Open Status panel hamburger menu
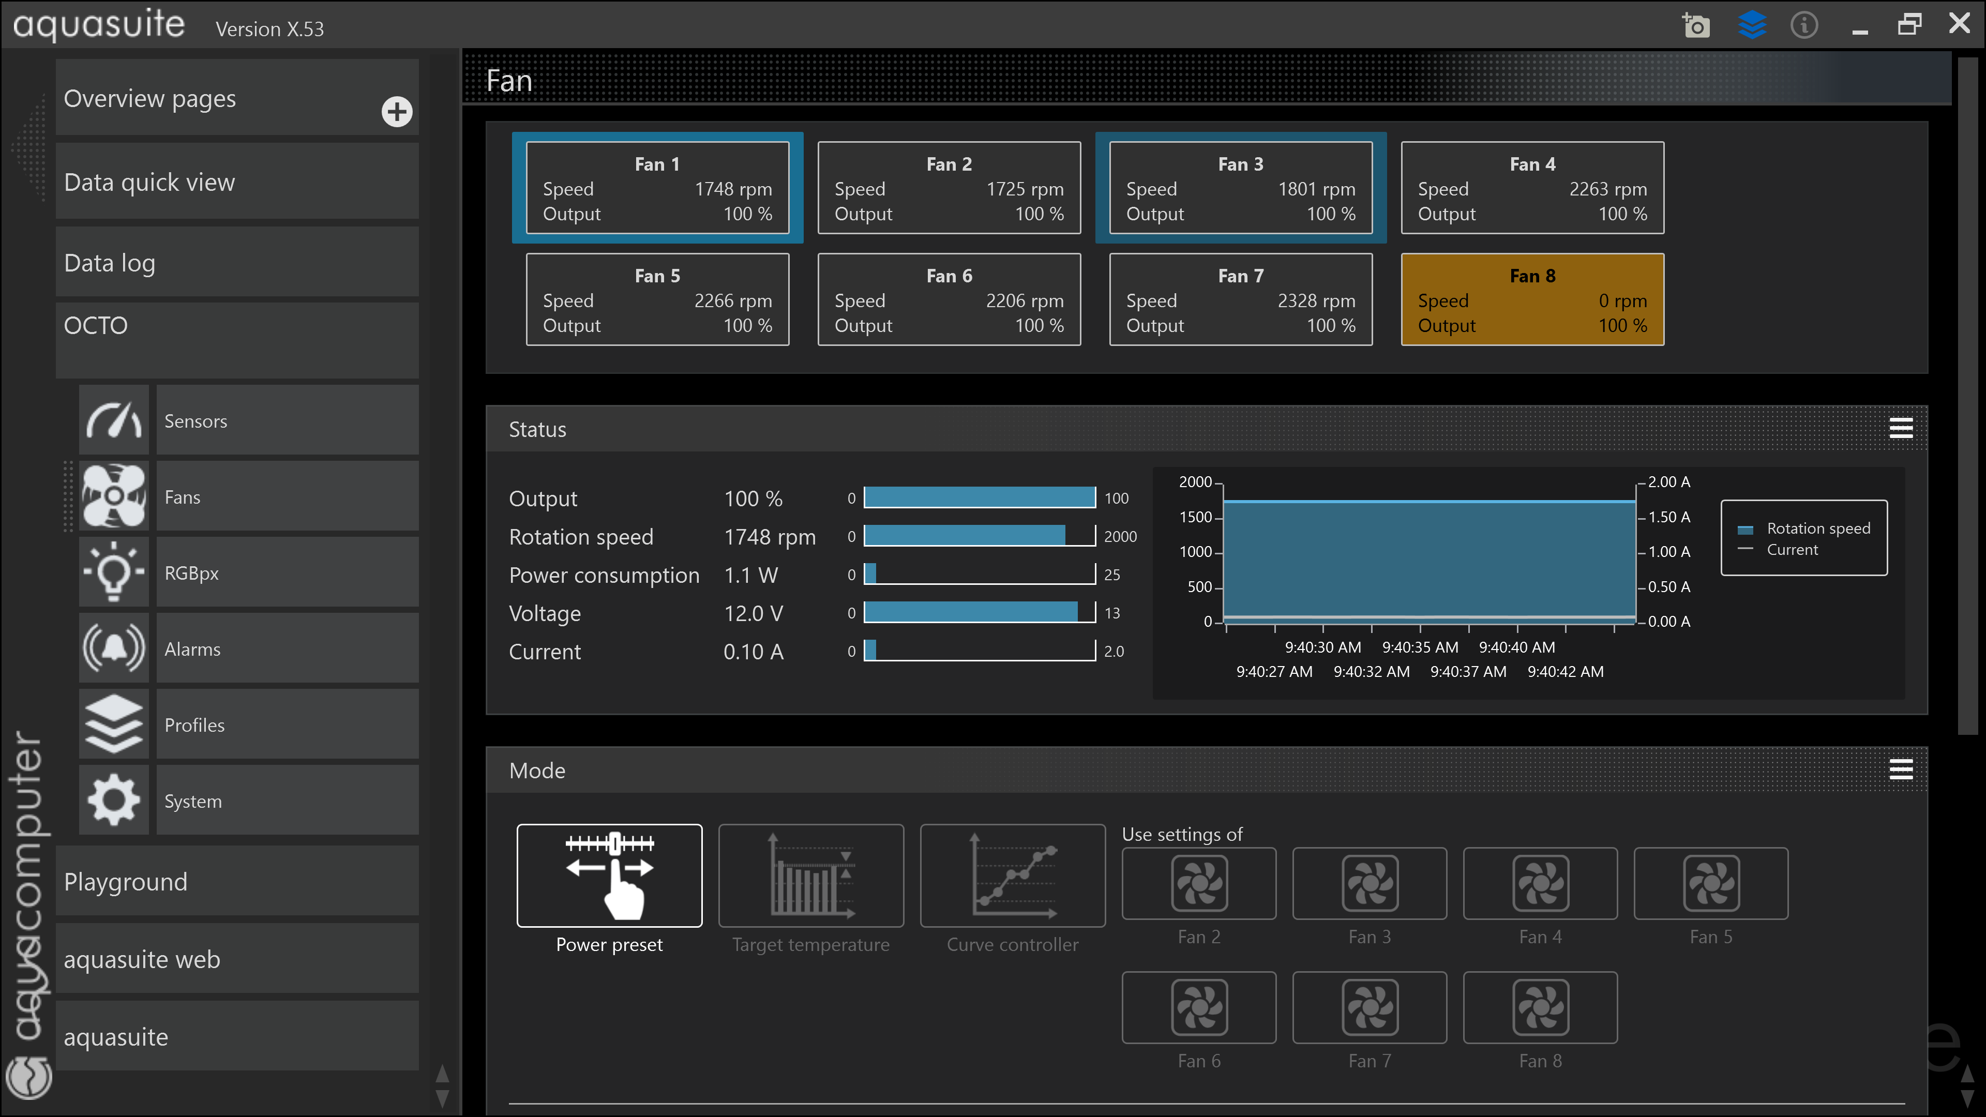The height and width of the screenshot is (1117, 1986). (1901, 429)
